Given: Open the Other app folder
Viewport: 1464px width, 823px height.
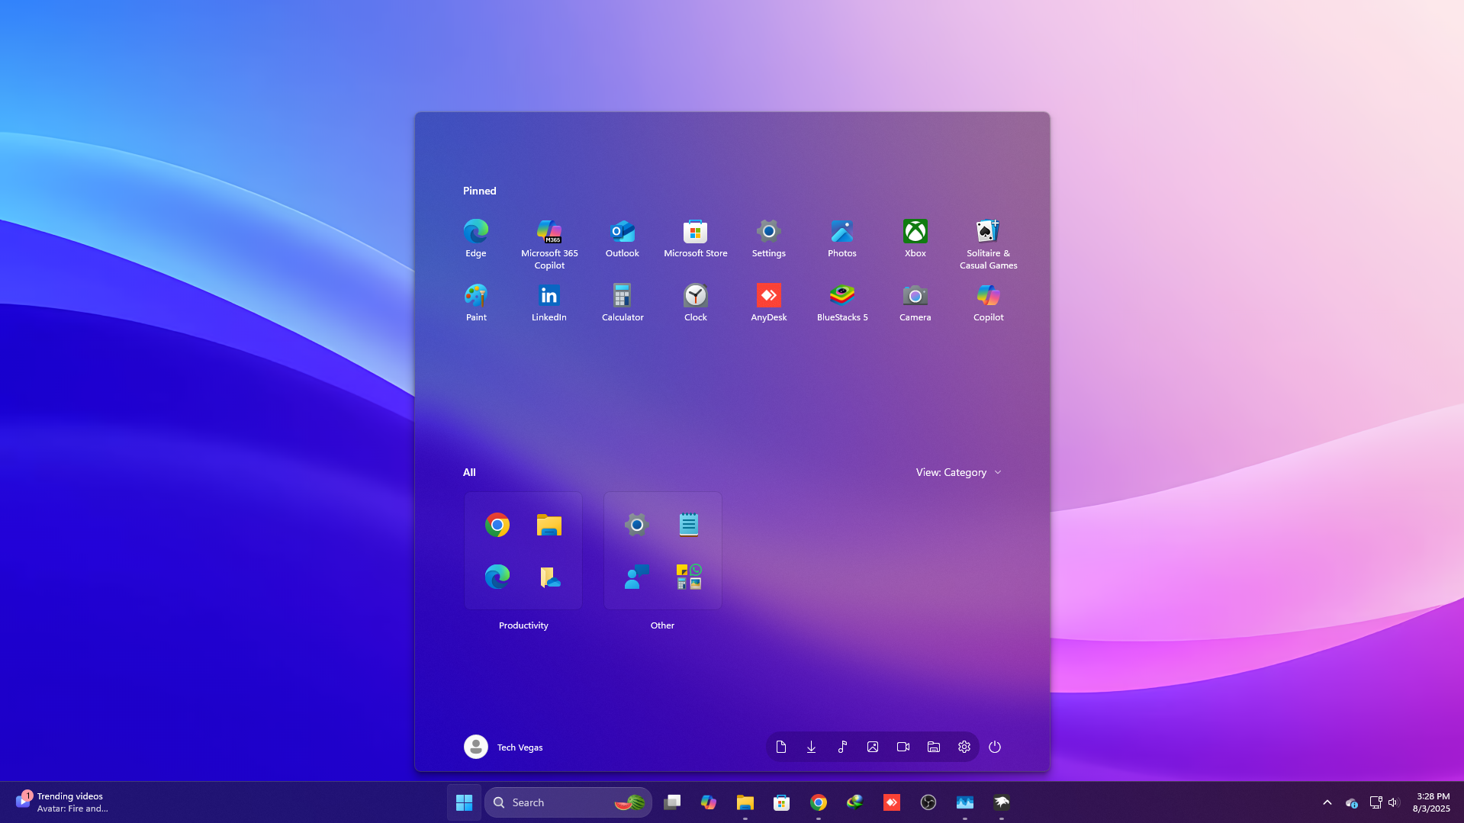Looking at the screenshot, I should (661, 550).
